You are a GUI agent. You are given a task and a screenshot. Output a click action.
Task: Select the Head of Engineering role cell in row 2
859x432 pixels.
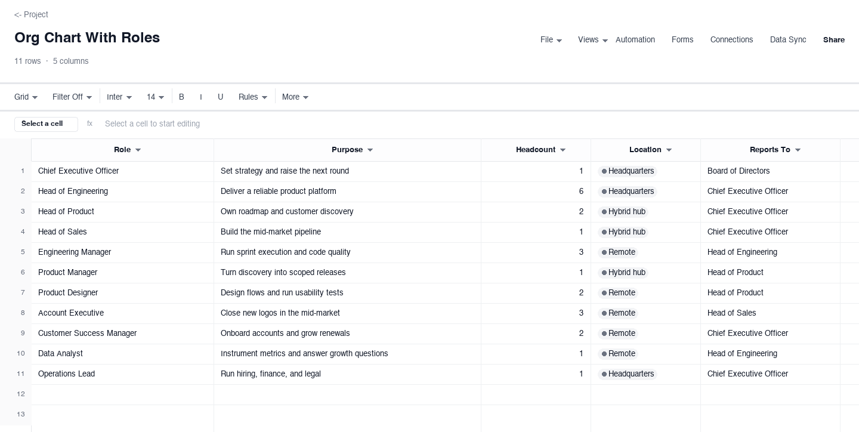click(123, 192)
